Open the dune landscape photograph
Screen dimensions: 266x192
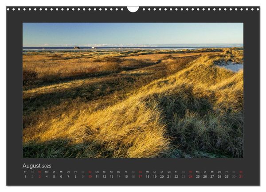(x=133, y=90)
